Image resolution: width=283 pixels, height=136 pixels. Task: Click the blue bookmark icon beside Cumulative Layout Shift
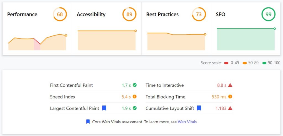tap(199, 108)
